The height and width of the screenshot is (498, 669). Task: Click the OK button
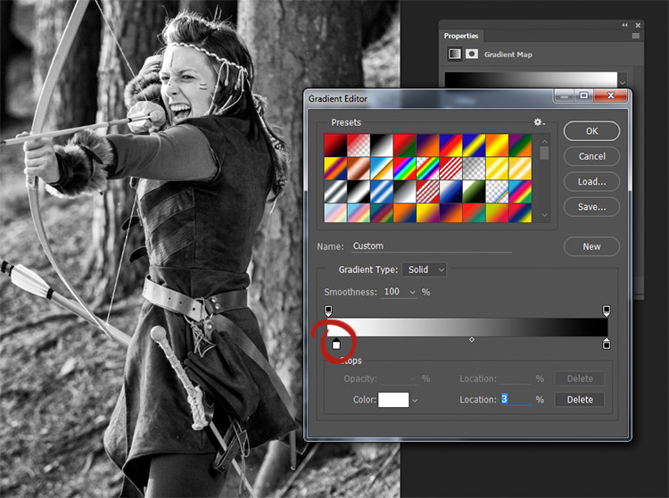[591, 131]
